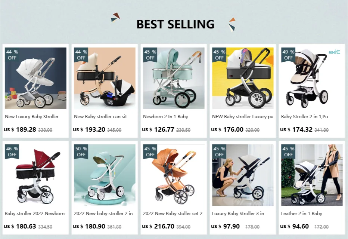Open the stroller with car seat image
The width and height of the screenshot is (348, 239).
click(x=105, y=78)
